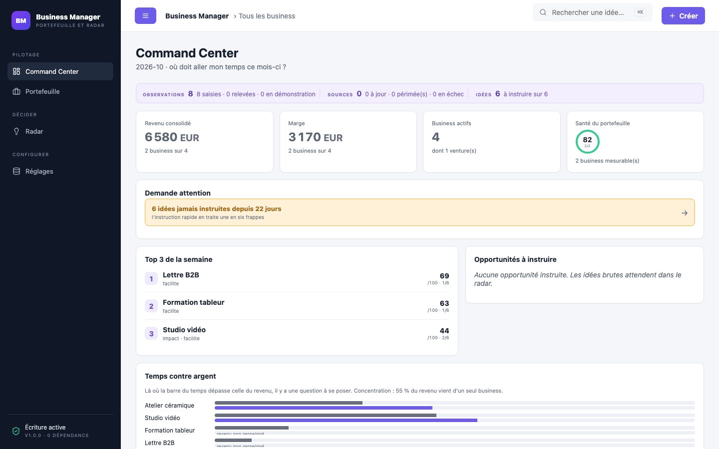Click the Atelier céramique purple revenue bar

(324, 408)
